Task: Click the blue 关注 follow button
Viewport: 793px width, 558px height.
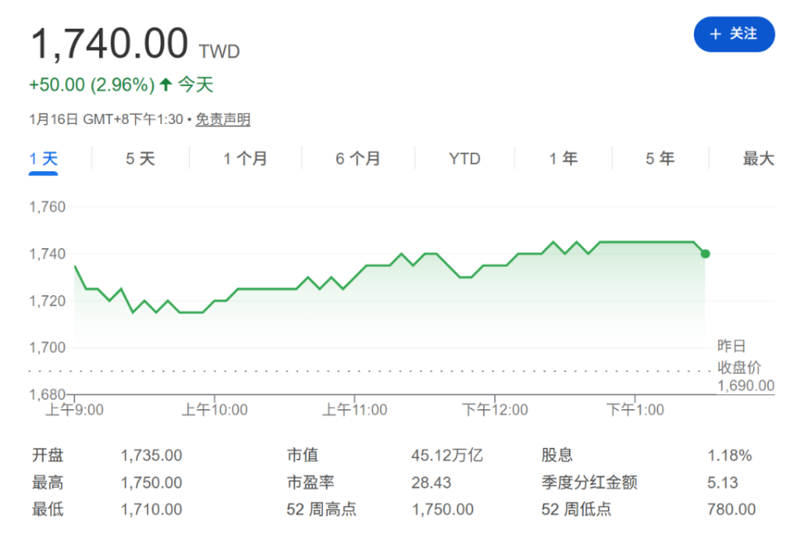Action: click(x=734, y=34)
